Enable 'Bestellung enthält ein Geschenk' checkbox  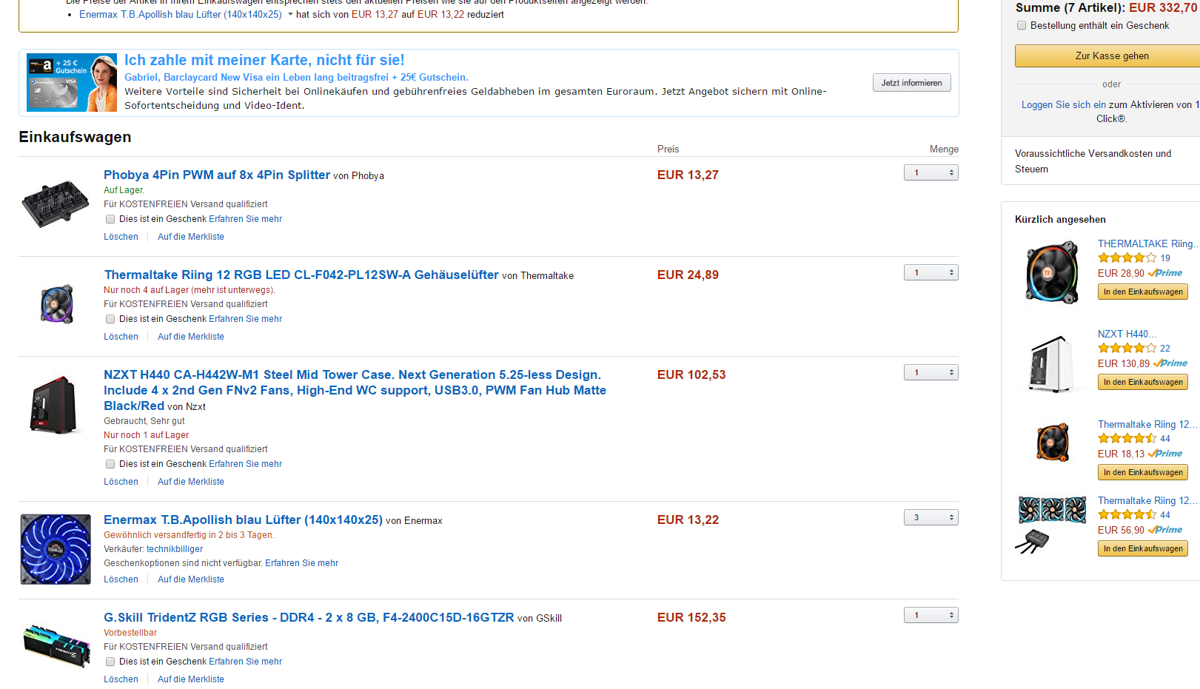pos(1022,25)
